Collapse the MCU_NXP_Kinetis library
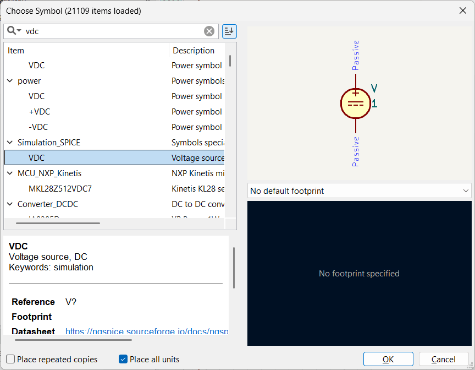 click(10, 173)
